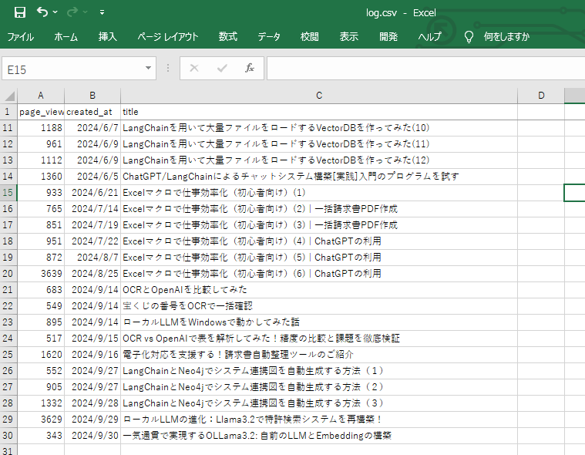Click the empty cell D20
The image size is (585, 455).
click(x=541, y=274)
